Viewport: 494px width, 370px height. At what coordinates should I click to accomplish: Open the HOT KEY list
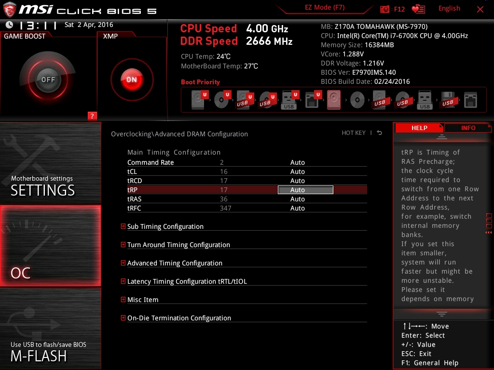pos(354,133)
